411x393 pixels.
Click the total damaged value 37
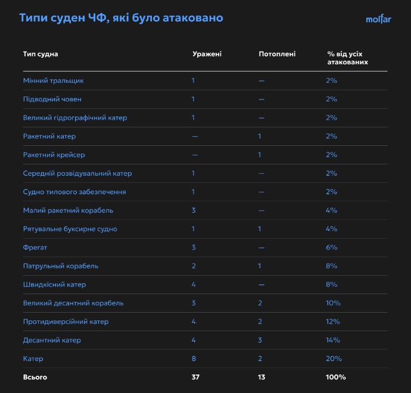[x=195, y=377]
